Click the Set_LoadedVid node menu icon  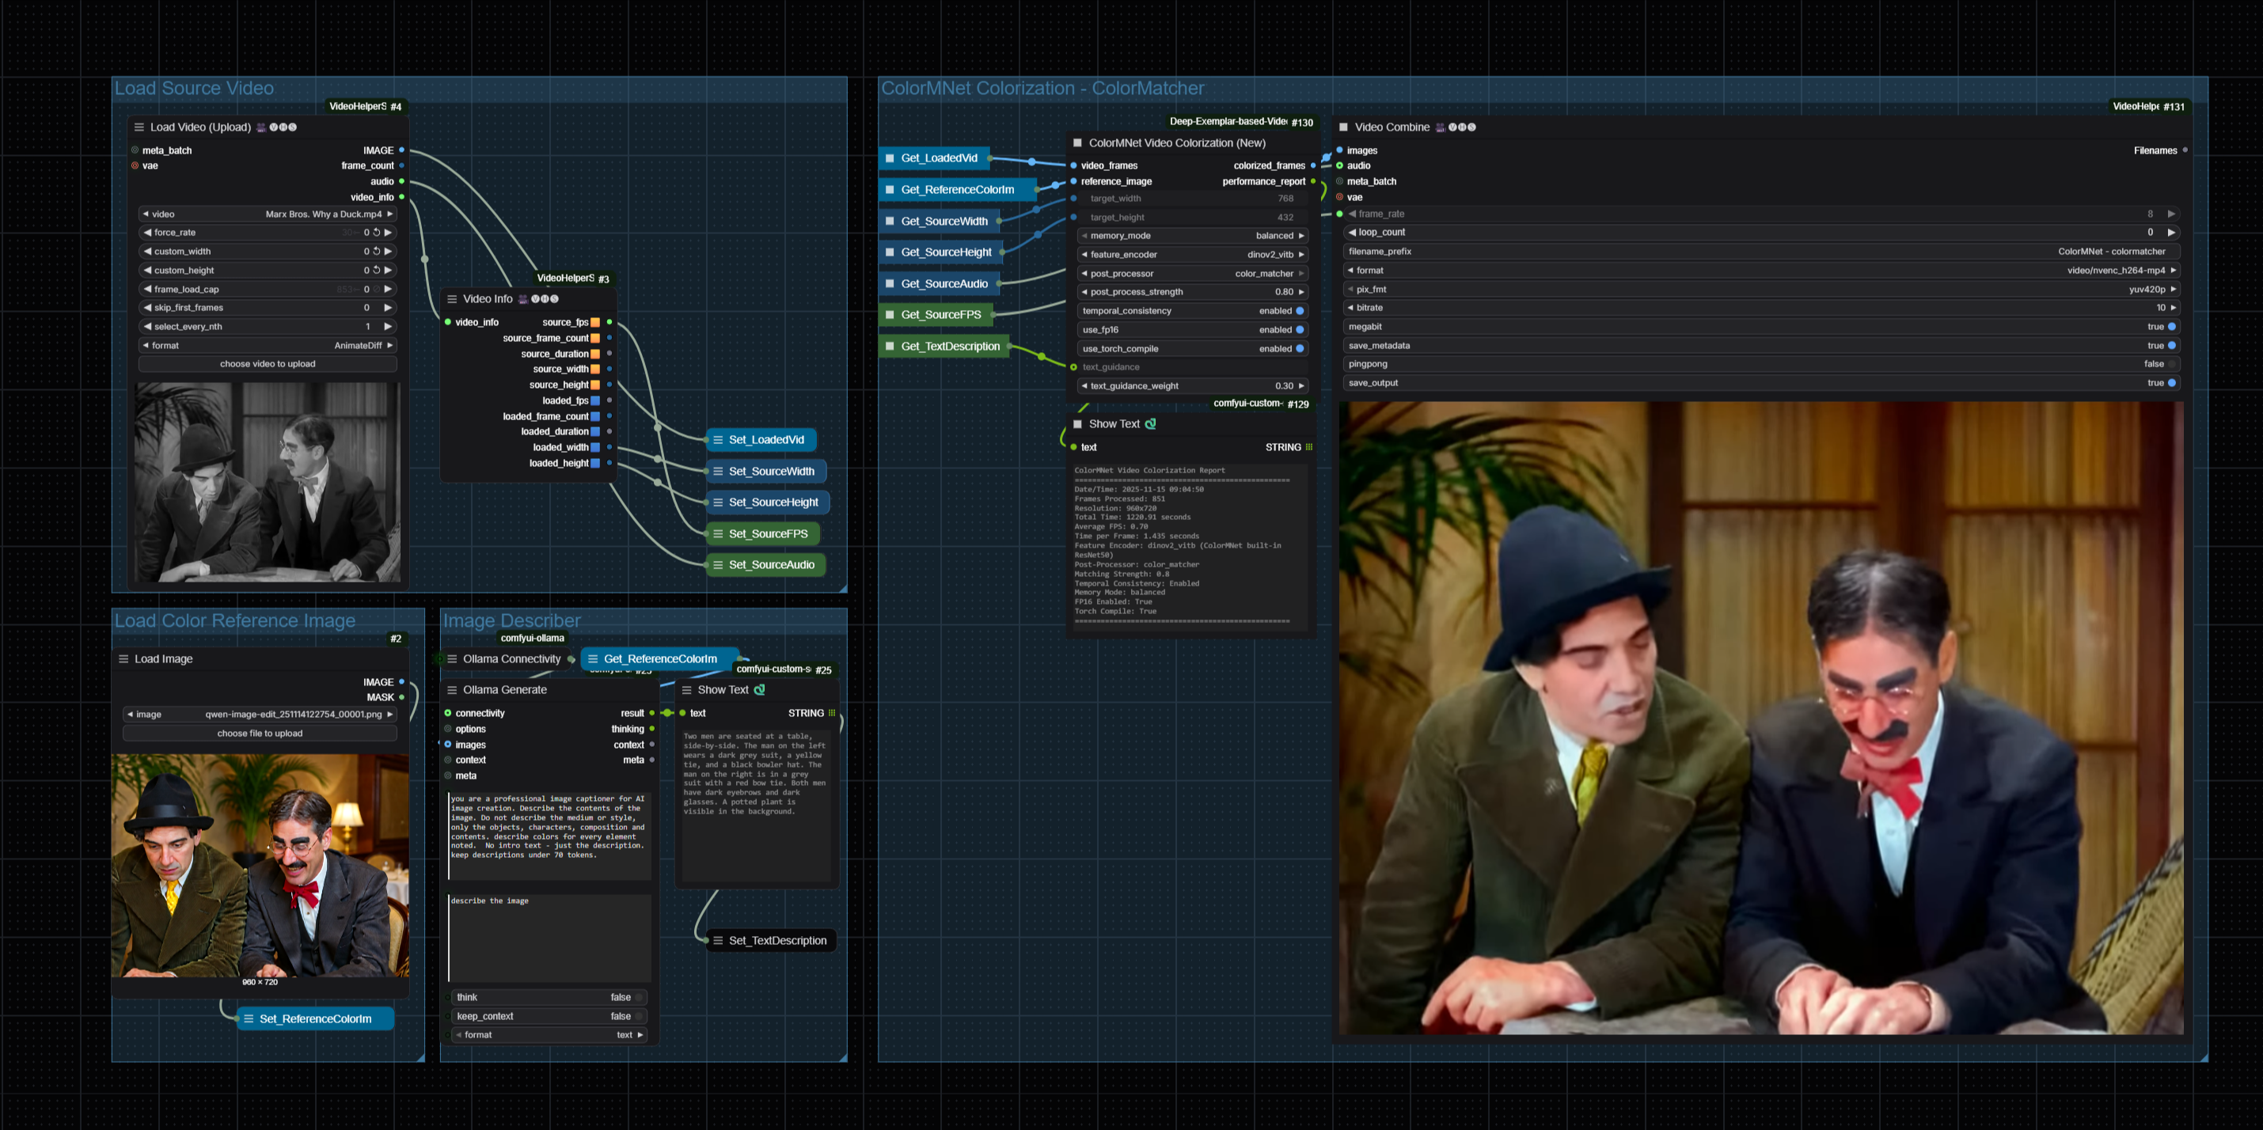tap(718, 440)
